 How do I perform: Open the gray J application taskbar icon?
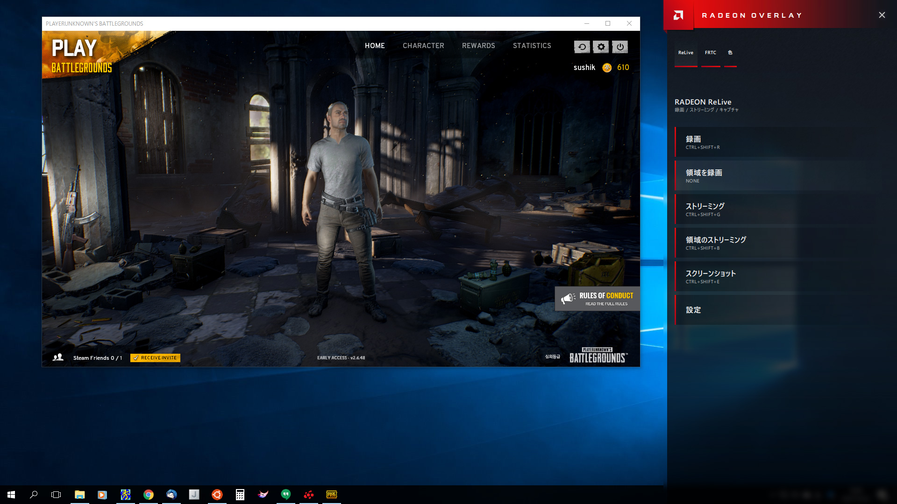point(194,495)
